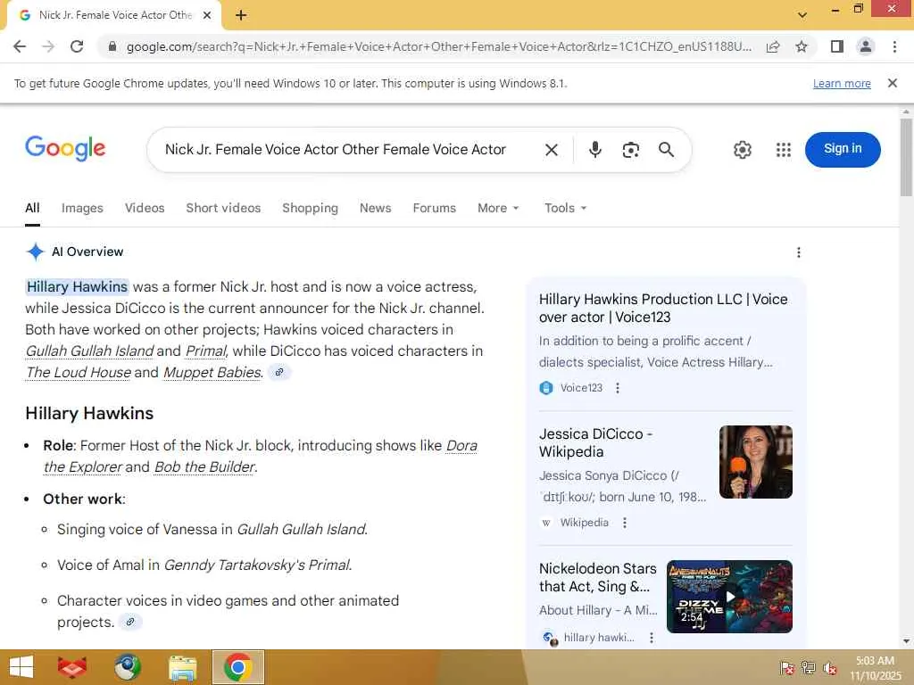Select the All results tab
This screenshot has width=914, height=685.
tap(33, 208)
